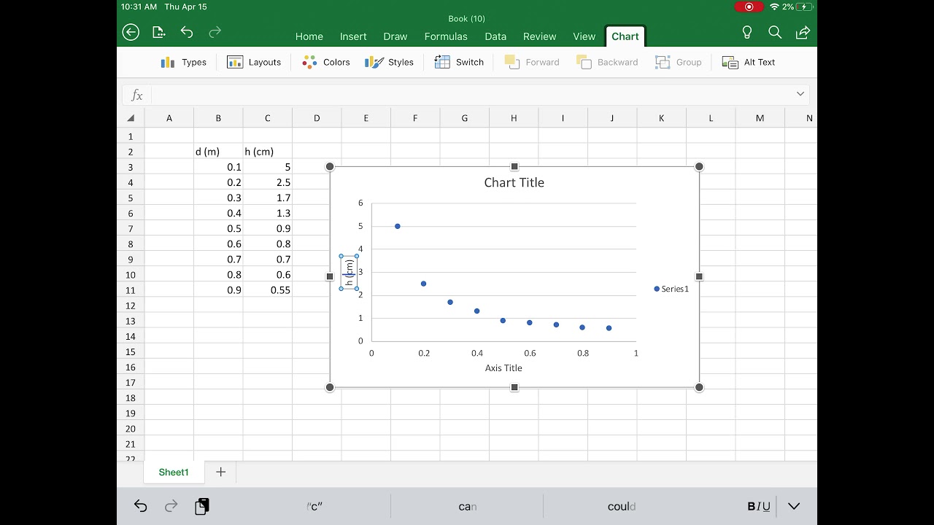Choose the "can" keyboard suggestion

point(468,506)
